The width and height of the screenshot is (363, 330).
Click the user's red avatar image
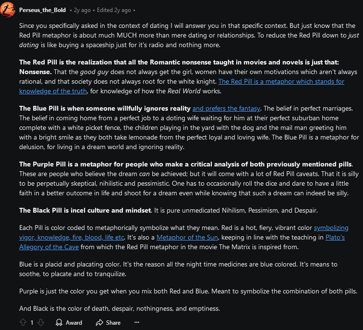pyautogui.click(x=8, y=10)
